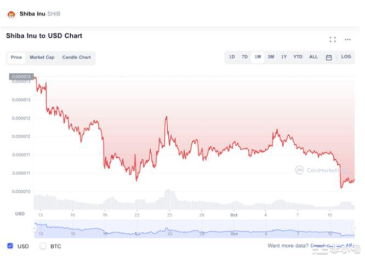Viewport: 365px width, 259px height.
Task: Select the 1Y time range
Action: tap(284, 57)
